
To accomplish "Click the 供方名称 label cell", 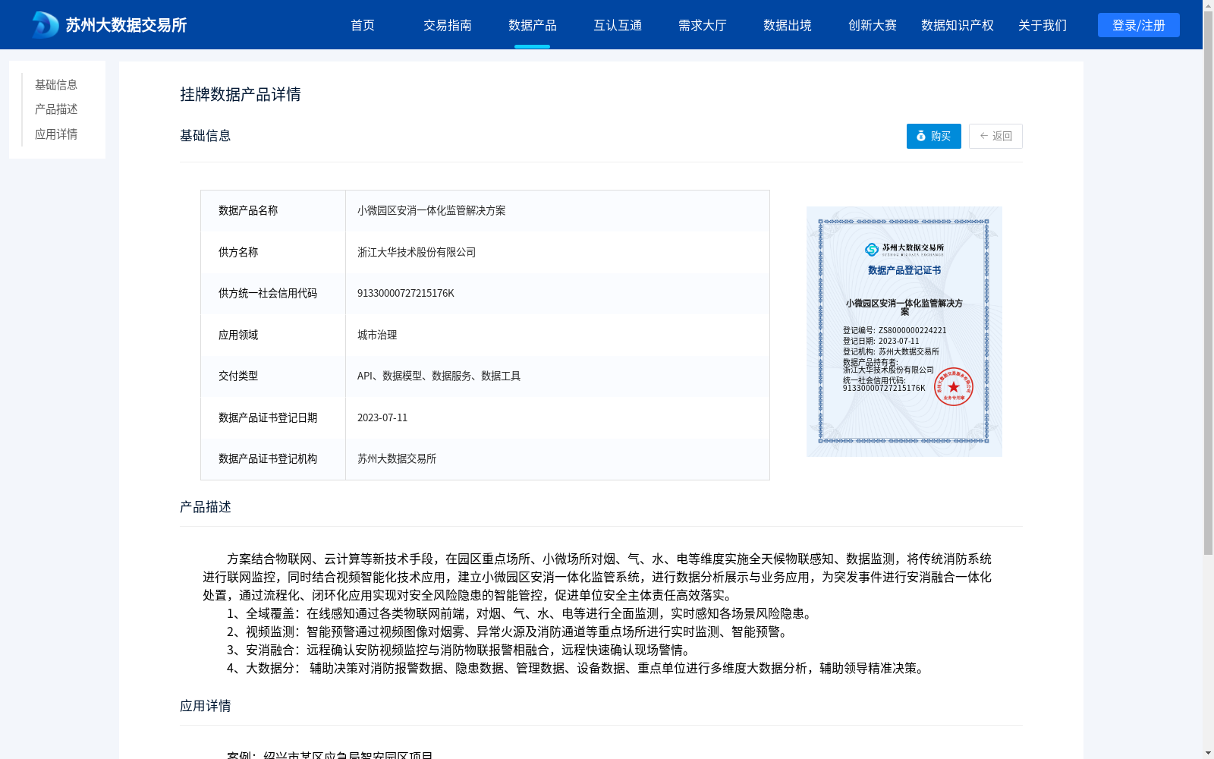I will pyautogui.click(x=273, y=252).
